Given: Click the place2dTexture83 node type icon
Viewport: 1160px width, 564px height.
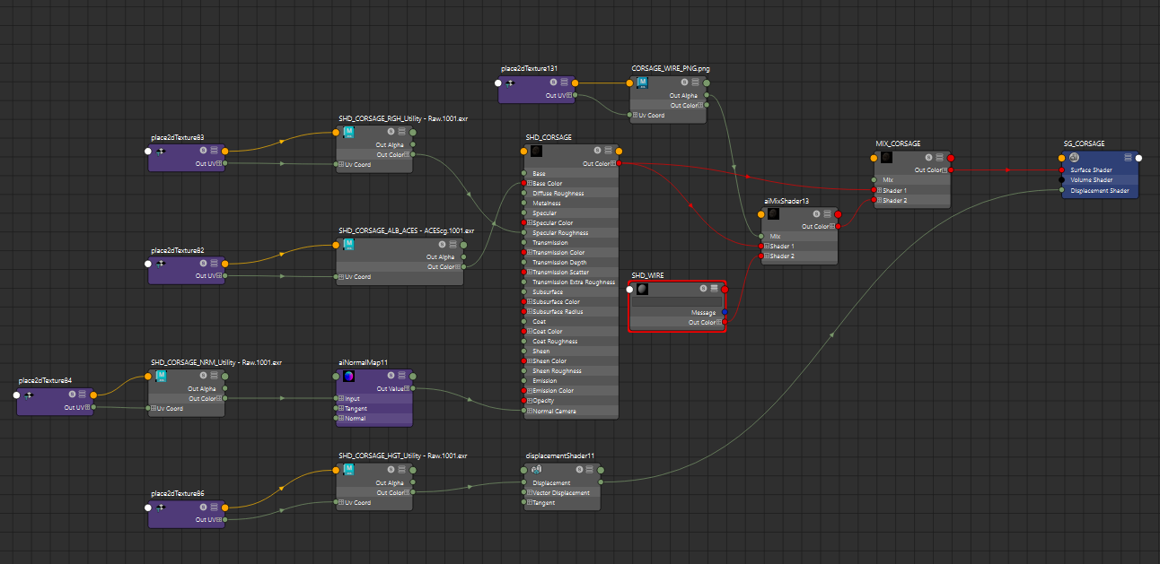Looking at the screenshot, I should coord(161,151).
